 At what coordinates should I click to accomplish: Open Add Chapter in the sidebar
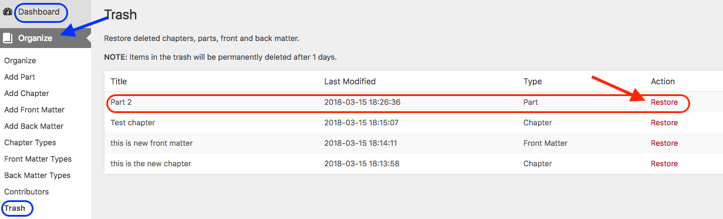point(26,94)
